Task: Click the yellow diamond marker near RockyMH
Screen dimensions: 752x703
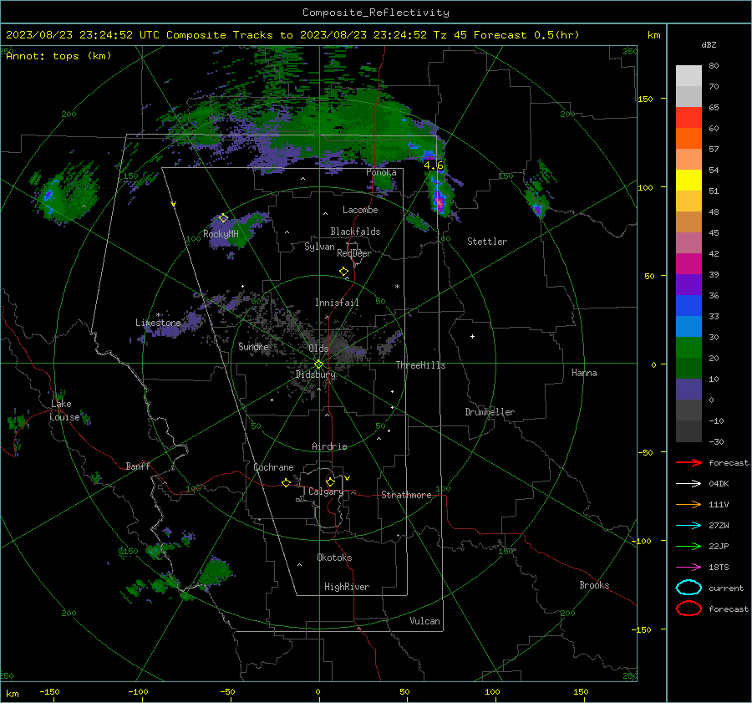Action: click(223, 218)
